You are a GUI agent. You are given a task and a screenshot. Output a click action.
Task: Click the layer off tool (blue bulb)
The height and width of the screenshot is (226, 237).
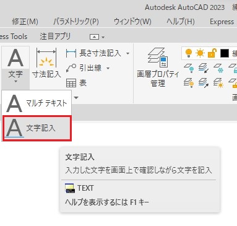(x=189, y=68)
